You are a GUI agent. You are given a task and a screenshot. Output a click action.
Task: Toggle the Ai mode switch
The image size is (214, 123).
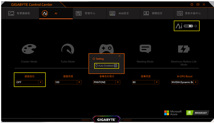tap(188, 26)
